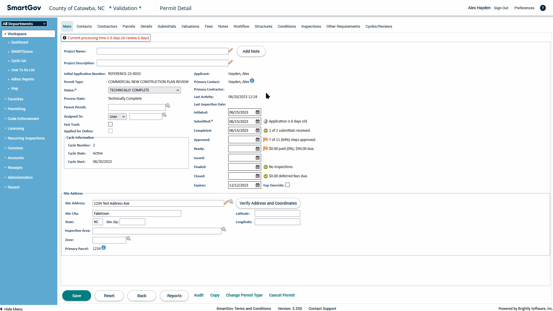553x311 pixels.
Task: Click the magnifier icon next to Site Address
Action: pyautogui.click(x=231, y=202)
